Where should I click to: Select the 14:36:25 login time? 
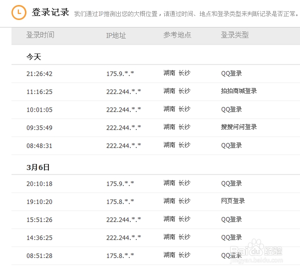pyautogui.click(x=39, y=238)
